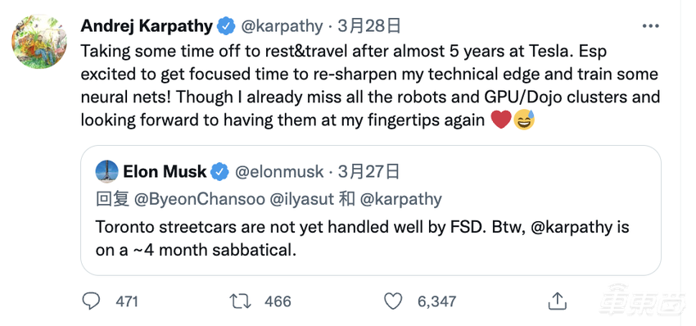The width and height of the screenshot is (696, 326).
Task: Open the @karpathy handle in header
Action: click(x=282, y=27)
